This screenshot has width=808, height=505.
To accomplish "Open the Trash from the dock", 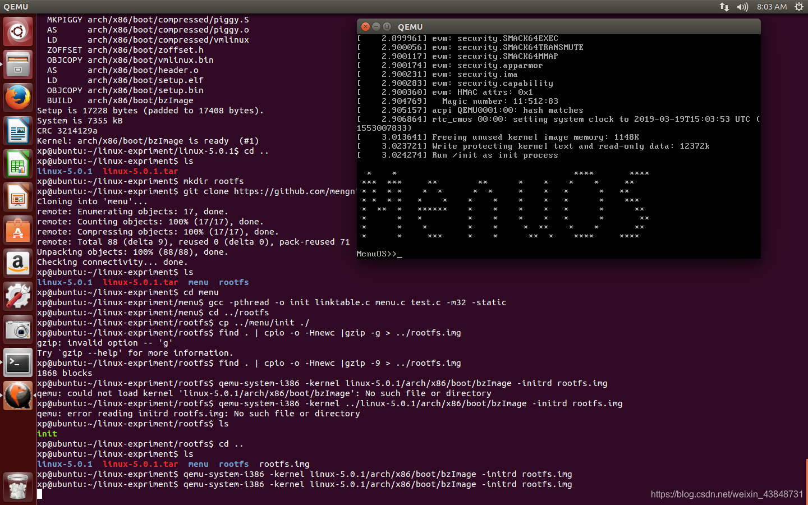I will 18,486.
